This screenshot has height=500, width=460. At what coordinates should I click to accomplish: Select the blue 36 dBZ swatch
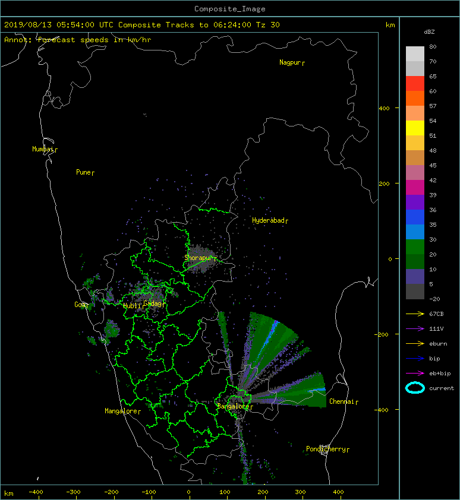(x=415, y=217)
